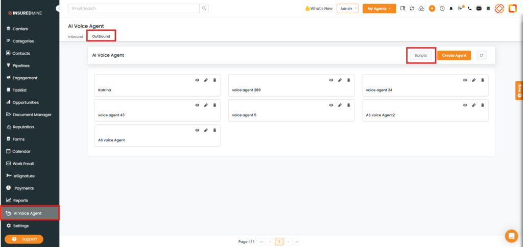View AS voice Agent2 via eye icon
Screen dimensions: 523x247
click(x=465, y=105)
